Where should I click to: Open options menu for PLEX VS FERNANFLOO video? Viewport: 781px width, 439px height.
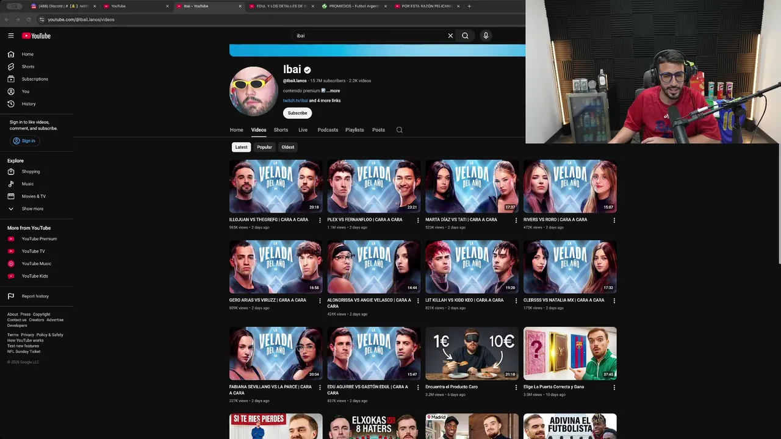[x=418, y=220]
